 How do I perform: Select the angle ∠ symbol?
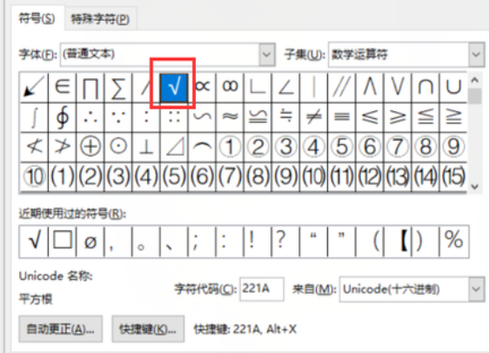pyautogui.click(x=285, y=87)
